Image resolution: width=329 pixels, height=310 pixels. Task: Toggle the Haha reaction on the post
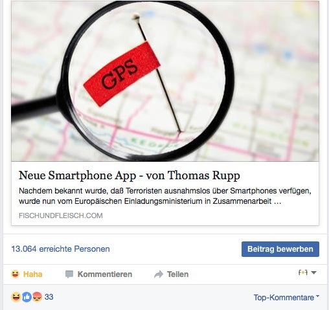click(27, 274)
